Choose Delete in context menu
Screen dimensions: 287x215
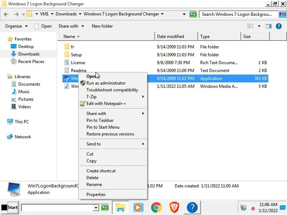click(x=113, y=177)
